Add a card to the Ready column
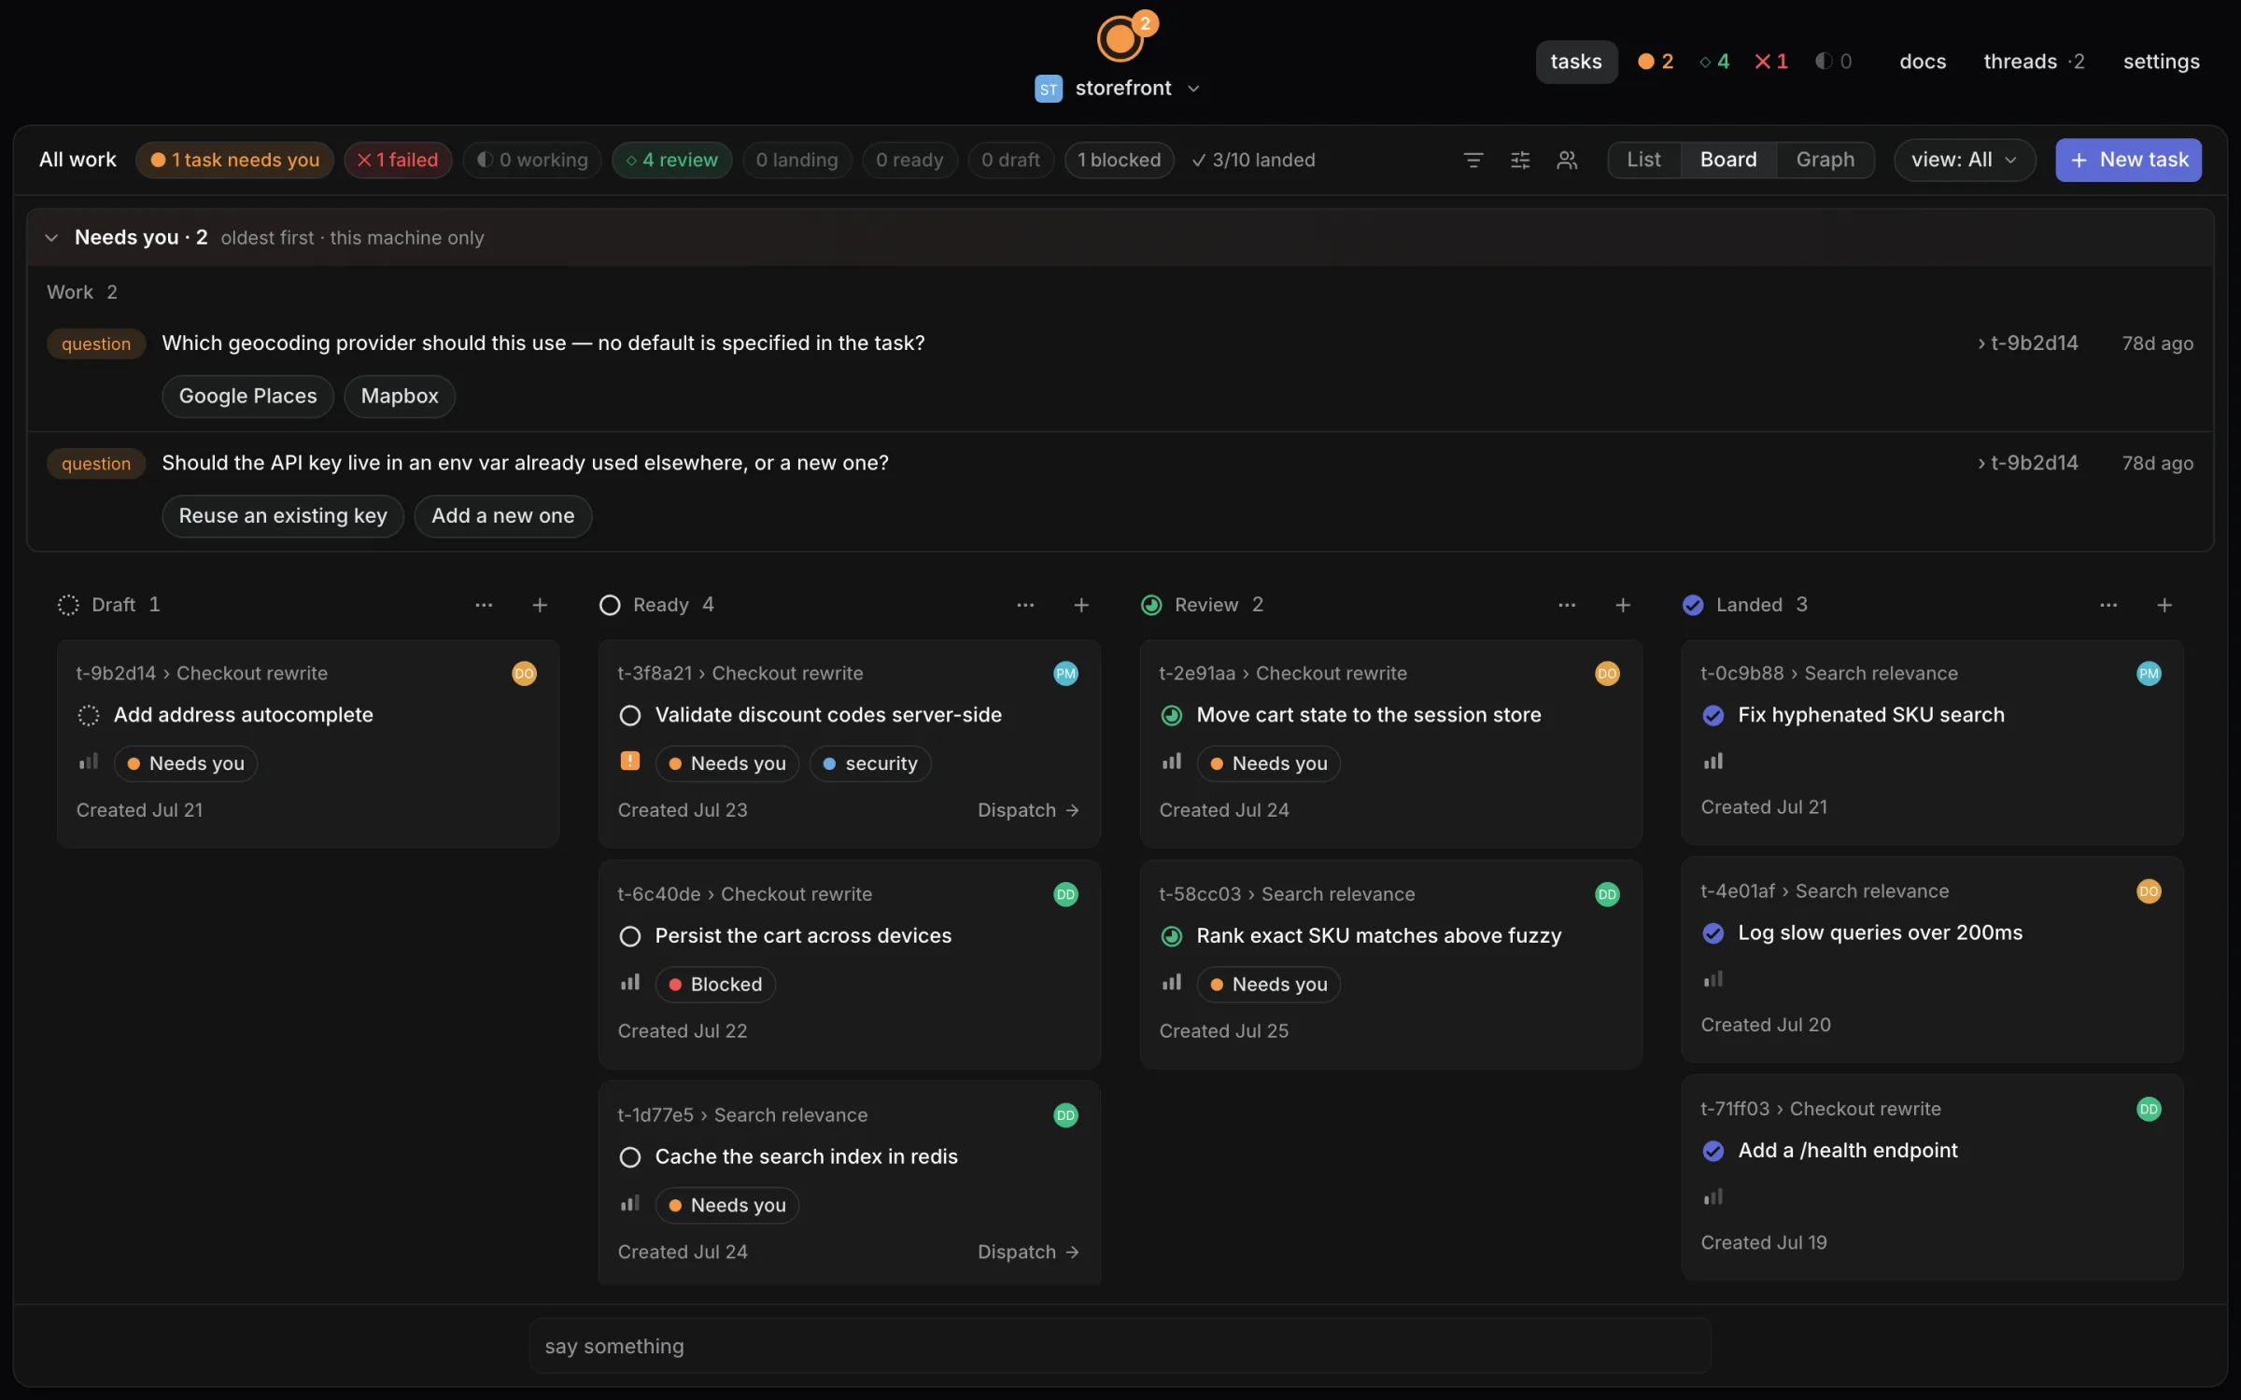2241x1400 pixels. tap(1081, 605)
